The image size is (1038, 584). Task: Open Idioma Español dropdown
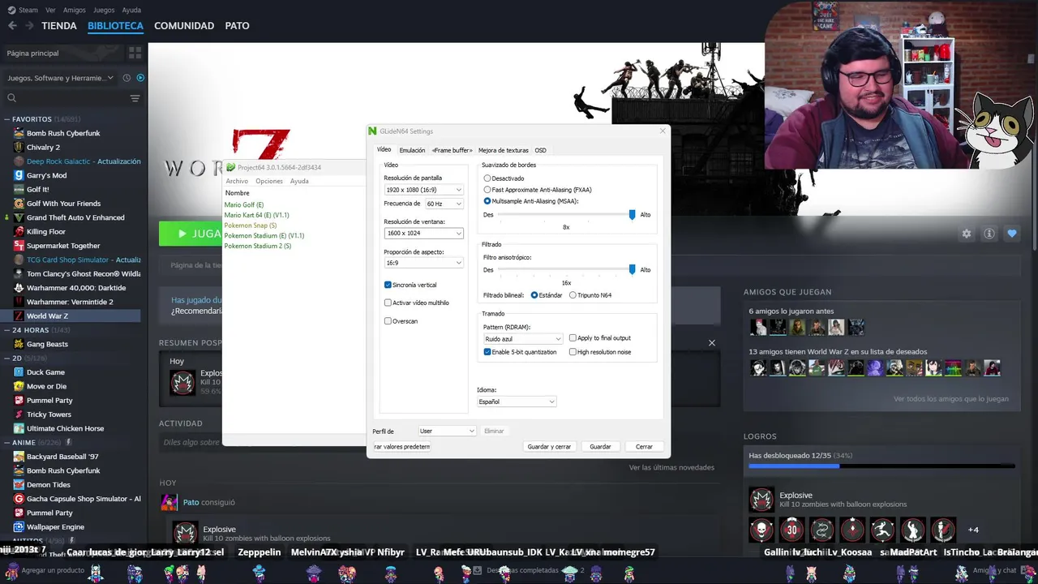click(517, 401)
